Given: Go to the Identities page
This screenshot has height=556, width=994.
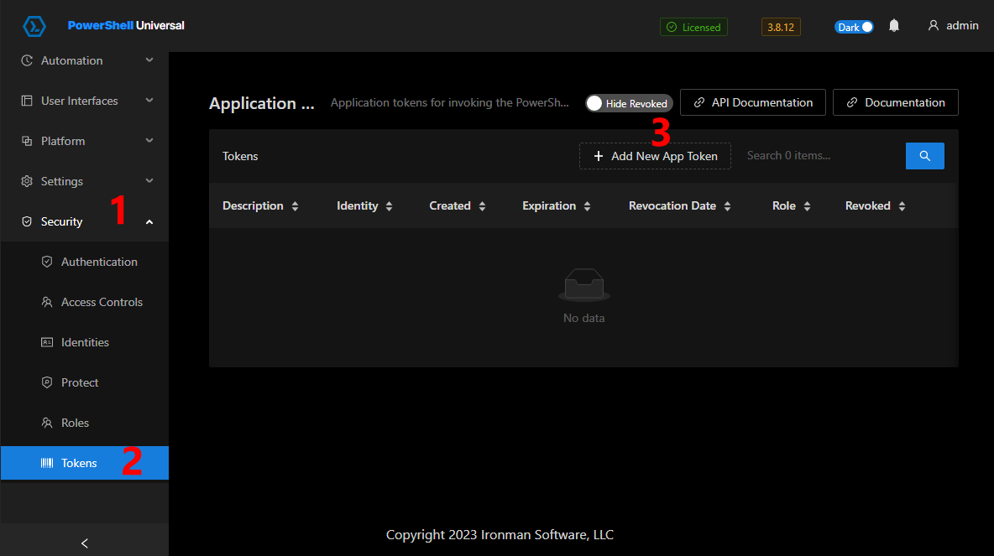Looking at the screenshot, I should click(85, 342).
